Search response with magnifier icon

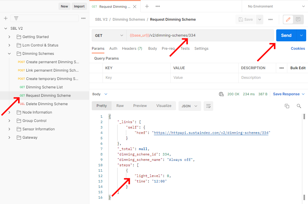coord(299,106)
